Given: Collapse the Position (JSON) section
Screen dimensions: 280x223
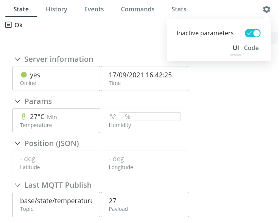Looking at the screenshot, I should pyautogui.click(x=17, y=143).
